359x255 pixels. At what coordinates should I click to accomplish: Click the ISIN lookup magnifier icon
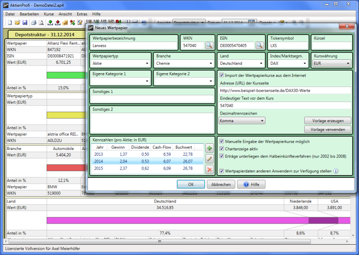click(260, 45)
